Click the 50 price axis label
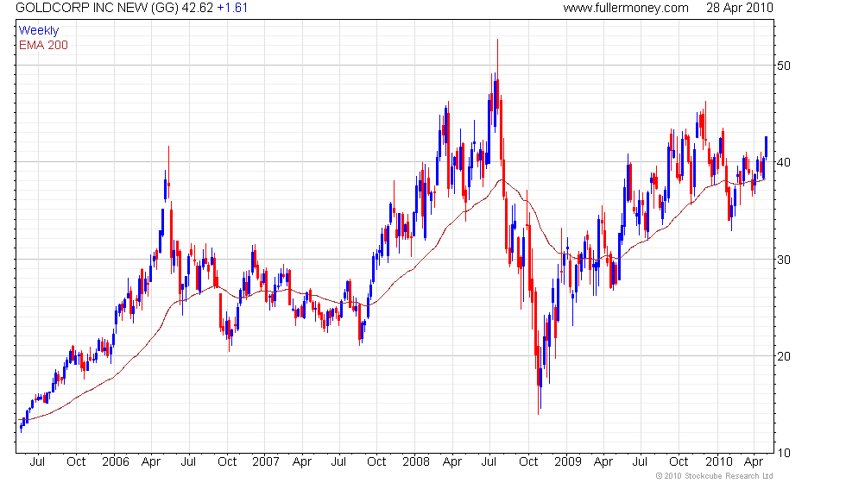846x483 pixels. [784, 66]
